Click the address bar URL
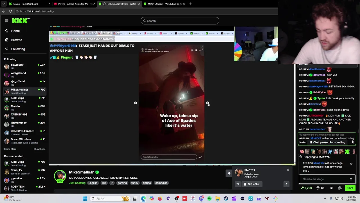Image resolution: width=360 pixels, height=203 pixels. pos(37,11)
